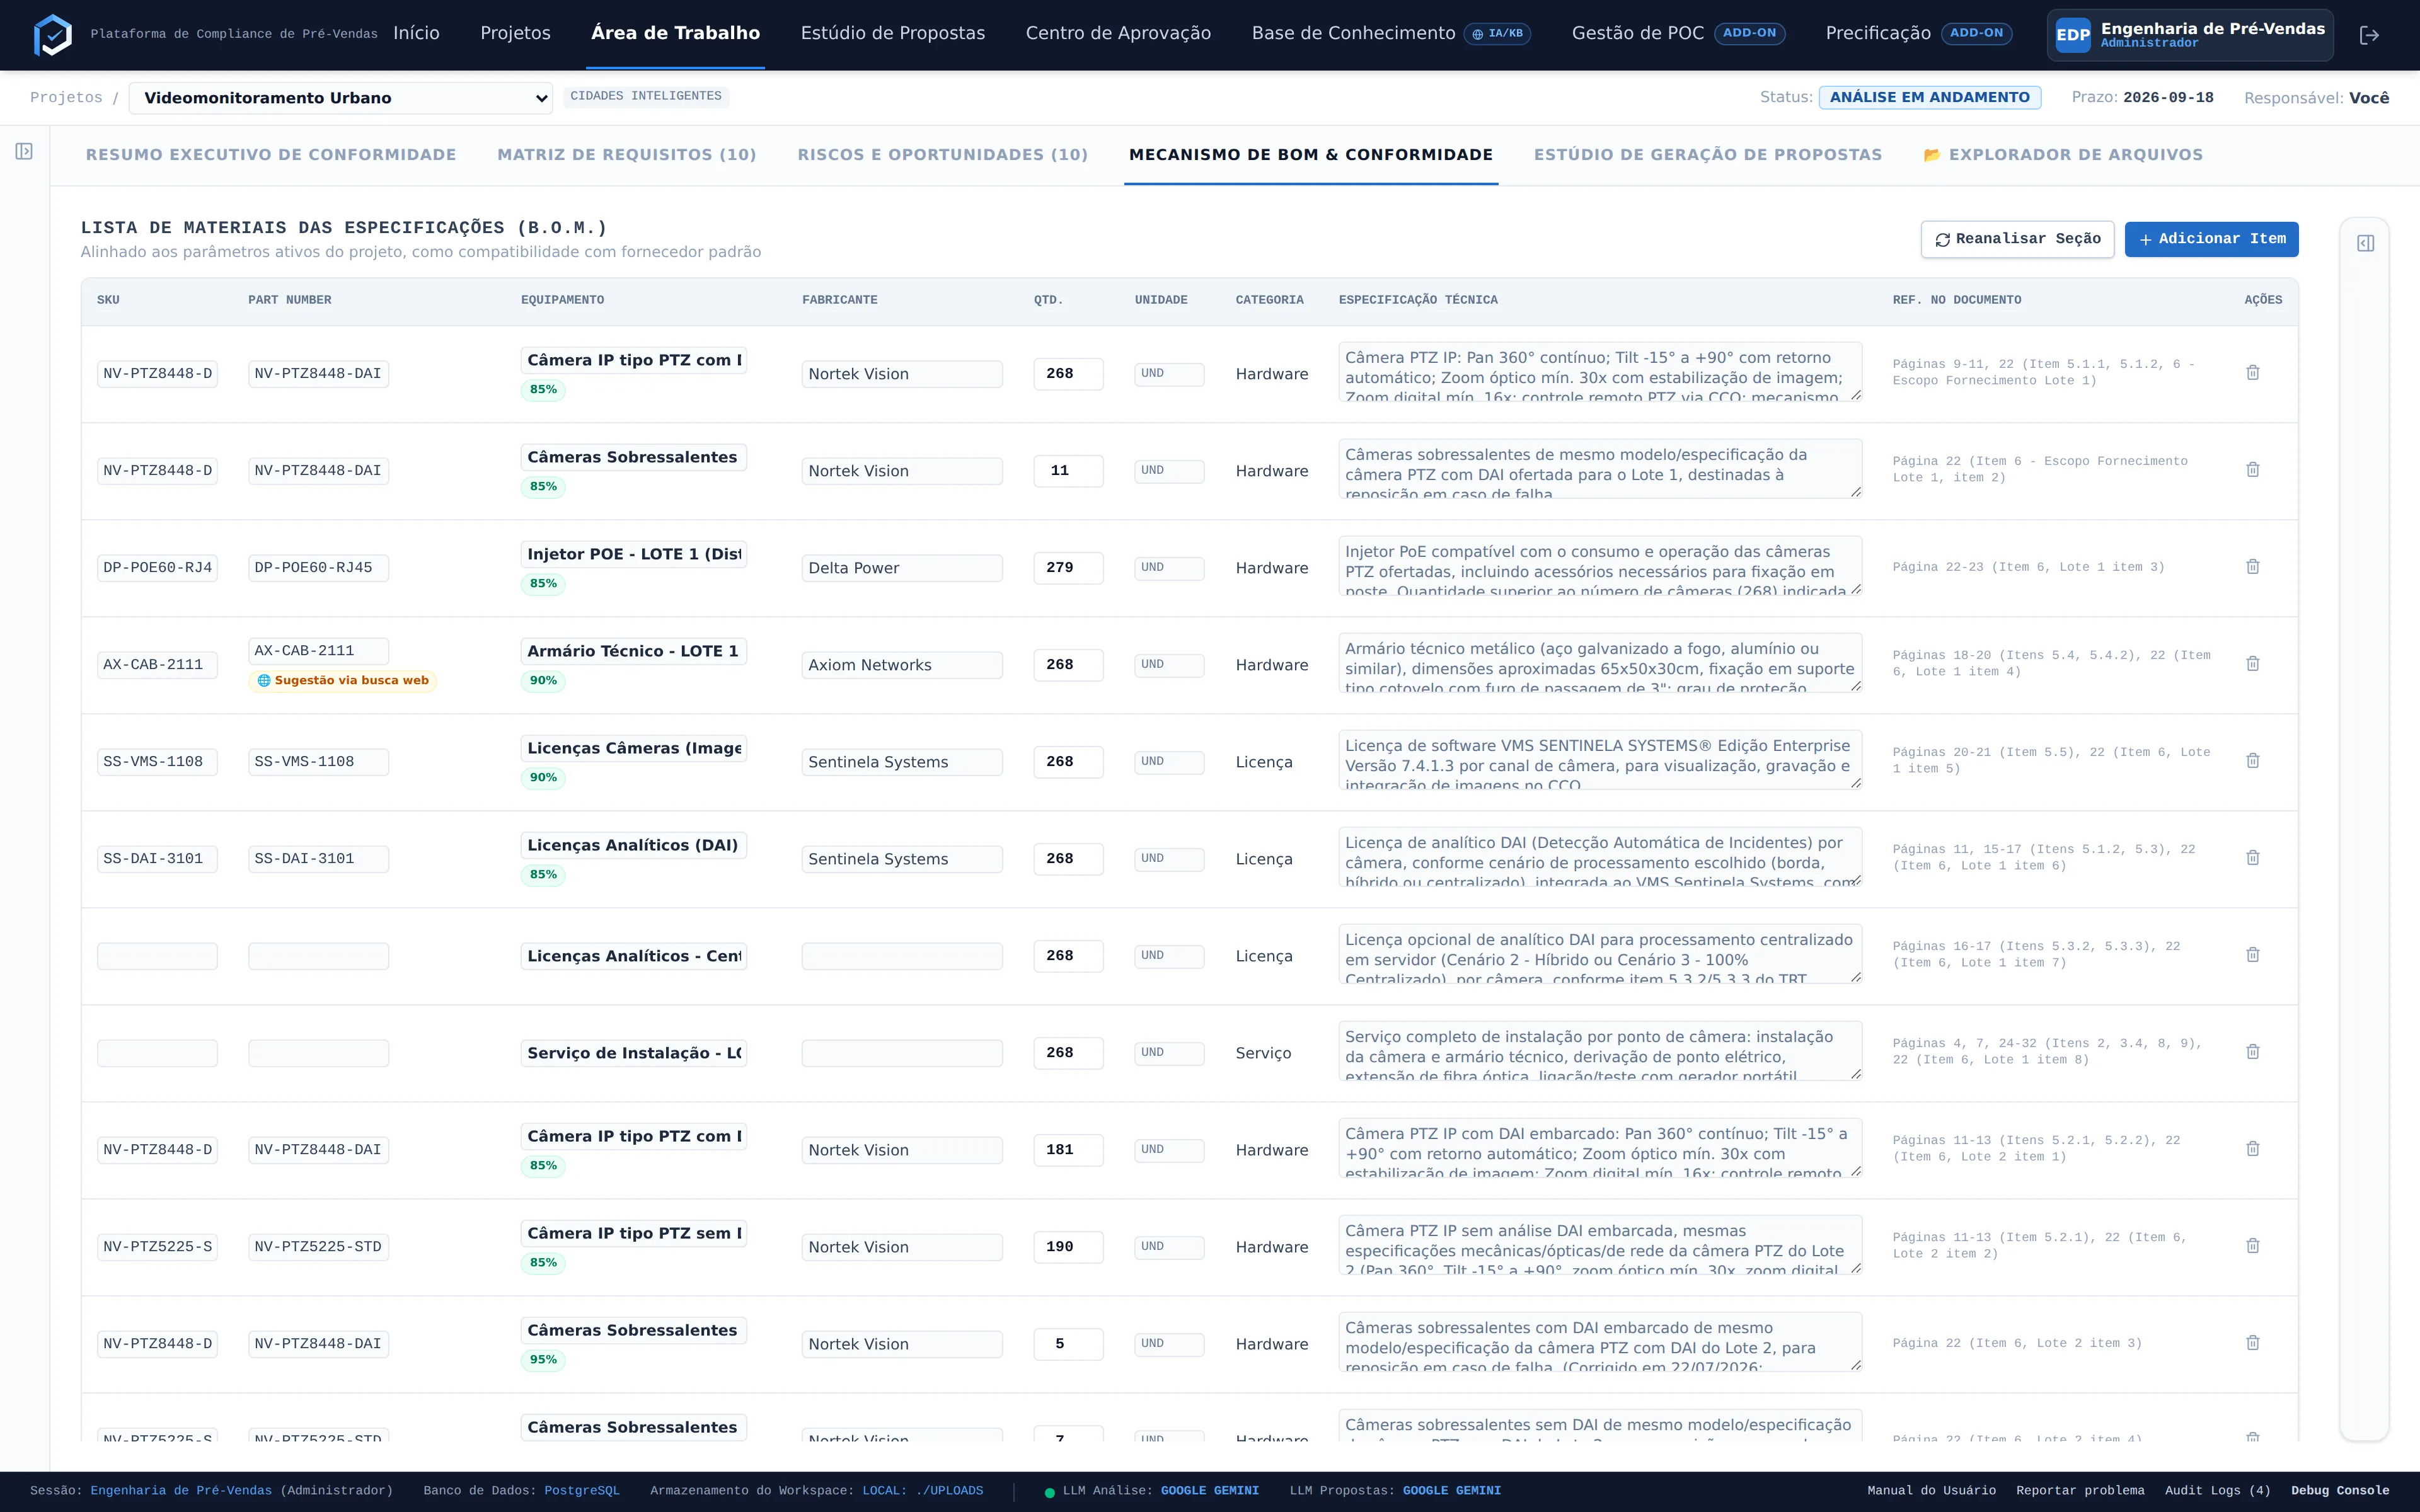
Task: Delete the Licenças Analíticos Centralizado row
Action: [2253, 954]
